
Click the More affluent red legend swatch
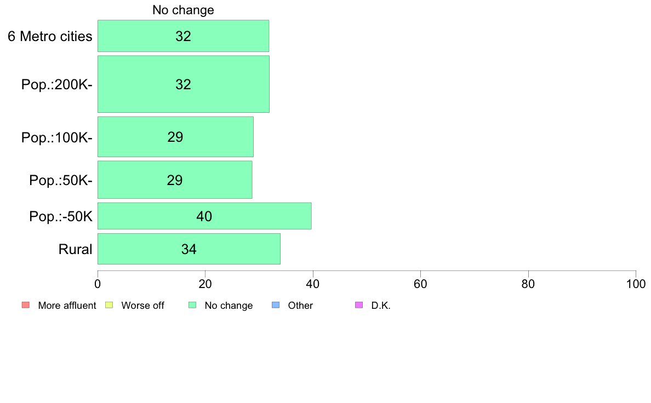[x=26, y=305]
